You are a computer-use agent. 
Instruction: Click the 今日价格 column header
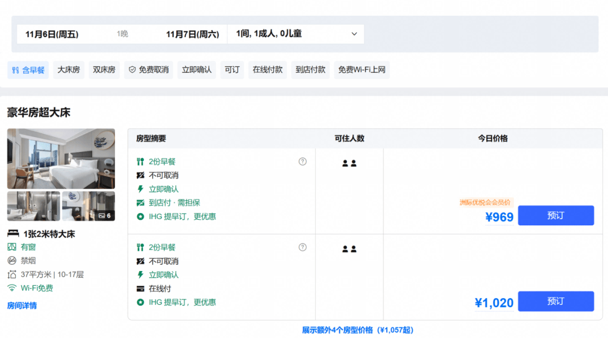[x=493, y=139]
